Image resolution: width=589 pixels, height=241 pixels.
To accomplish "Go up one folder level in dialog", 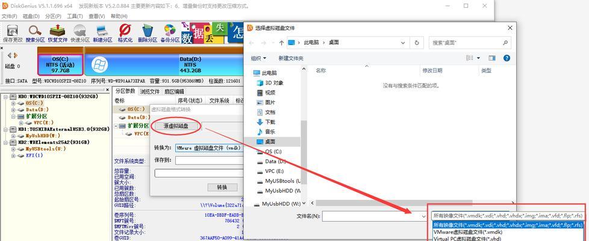I will coord(281,43).
